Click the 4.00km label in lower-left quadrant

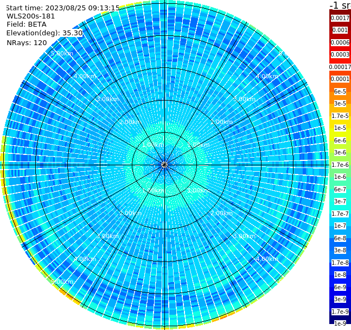coord(85,259)
